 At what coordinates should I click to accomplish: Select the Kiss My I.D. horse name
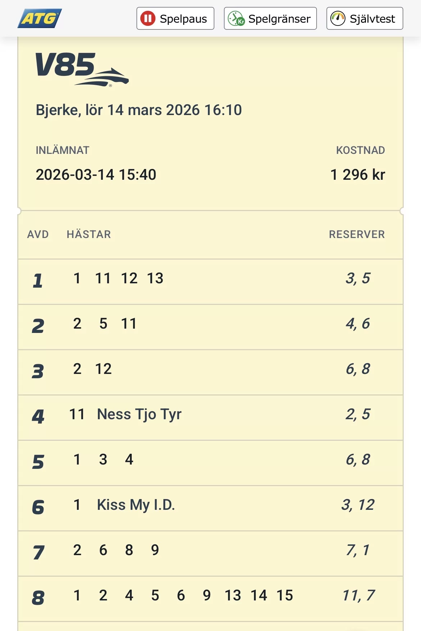[x=136, y=505]
